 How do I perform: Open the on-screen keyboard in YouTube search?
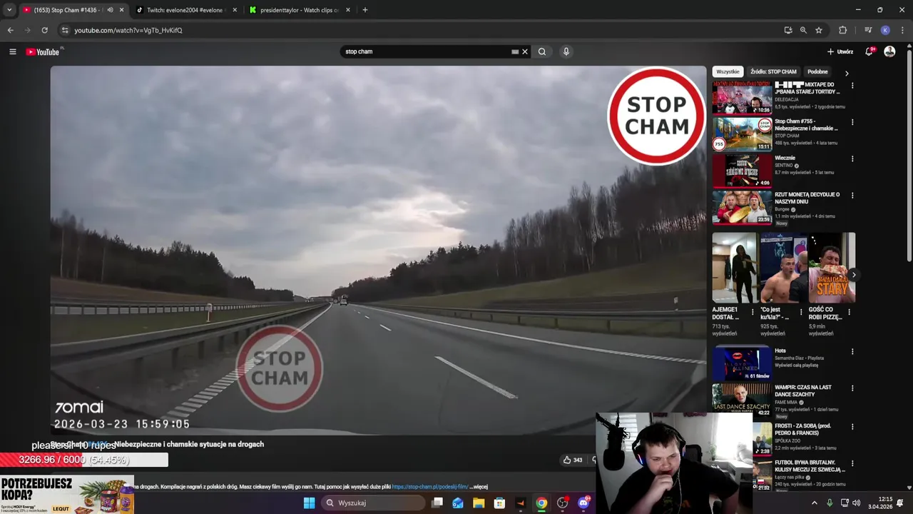pyautogui.click(x=515, y=51)
